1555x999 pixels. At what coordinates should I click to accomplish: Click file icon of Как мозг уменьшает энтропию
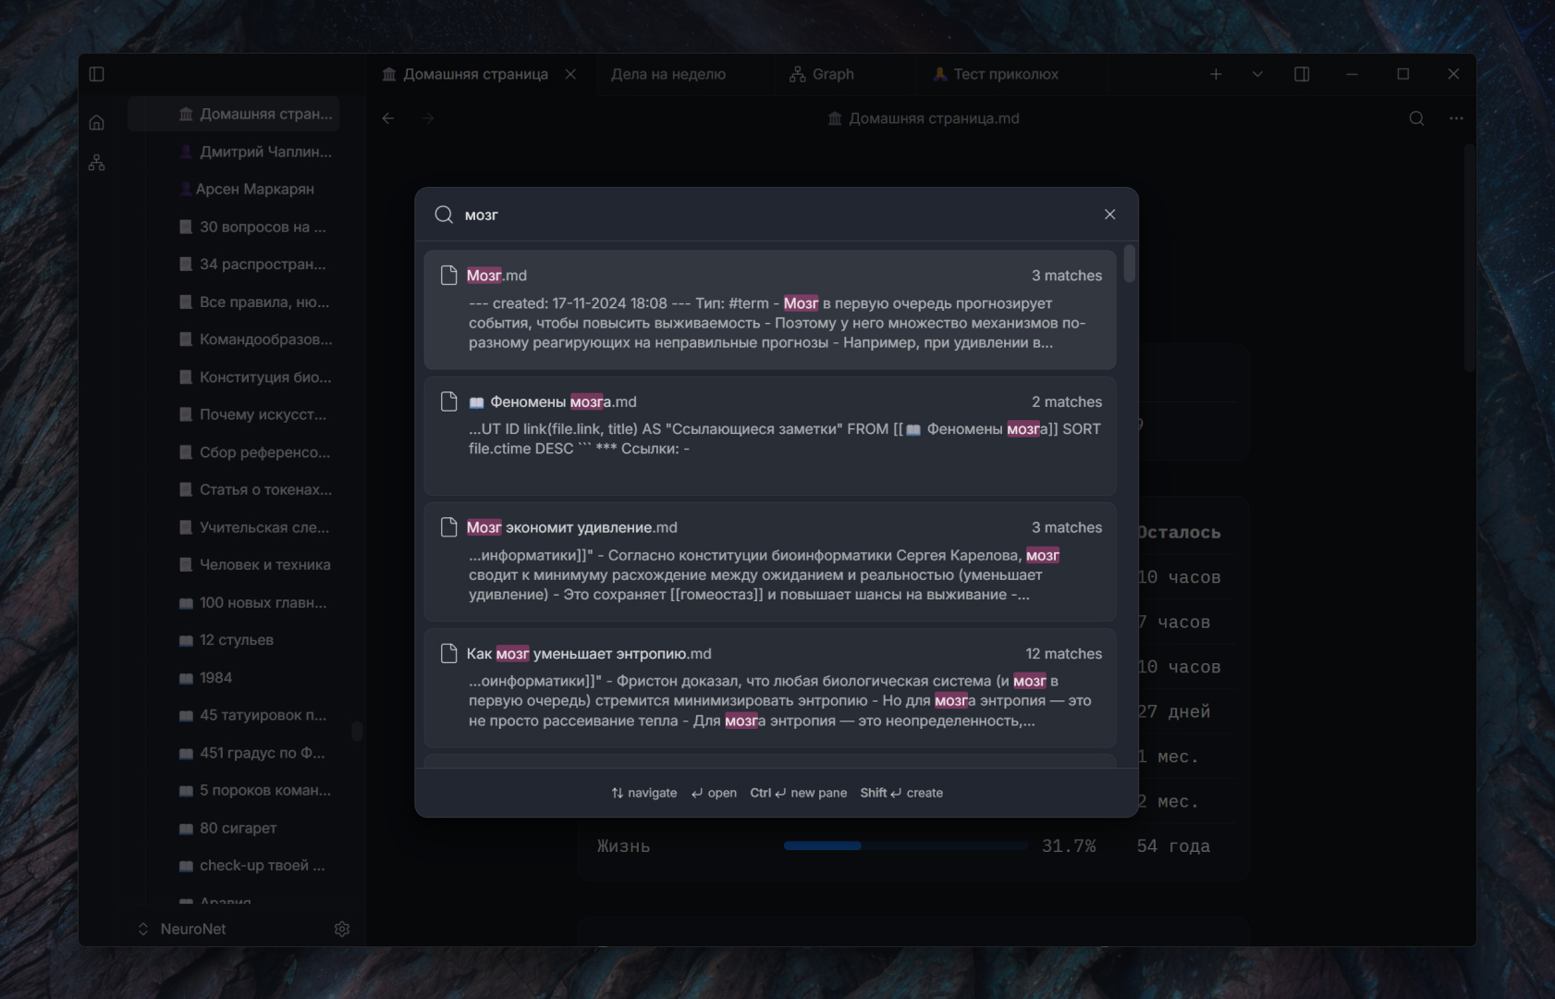pos(449,653)
